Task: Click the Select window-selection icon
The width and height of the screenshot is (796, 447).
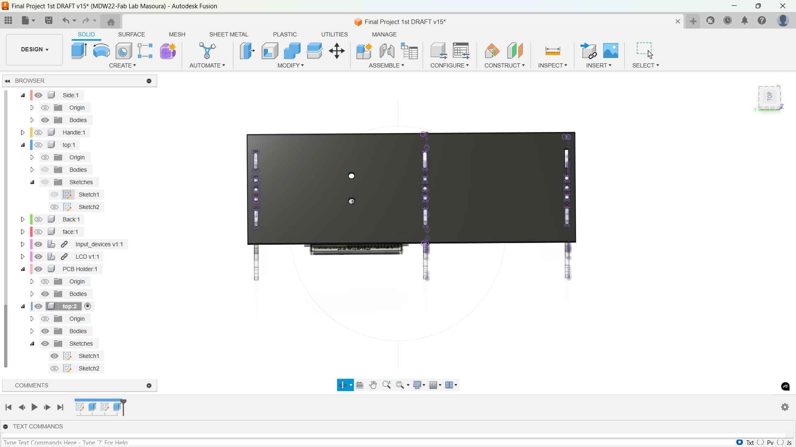Action: pyautogui.click(x=646, y=51)
